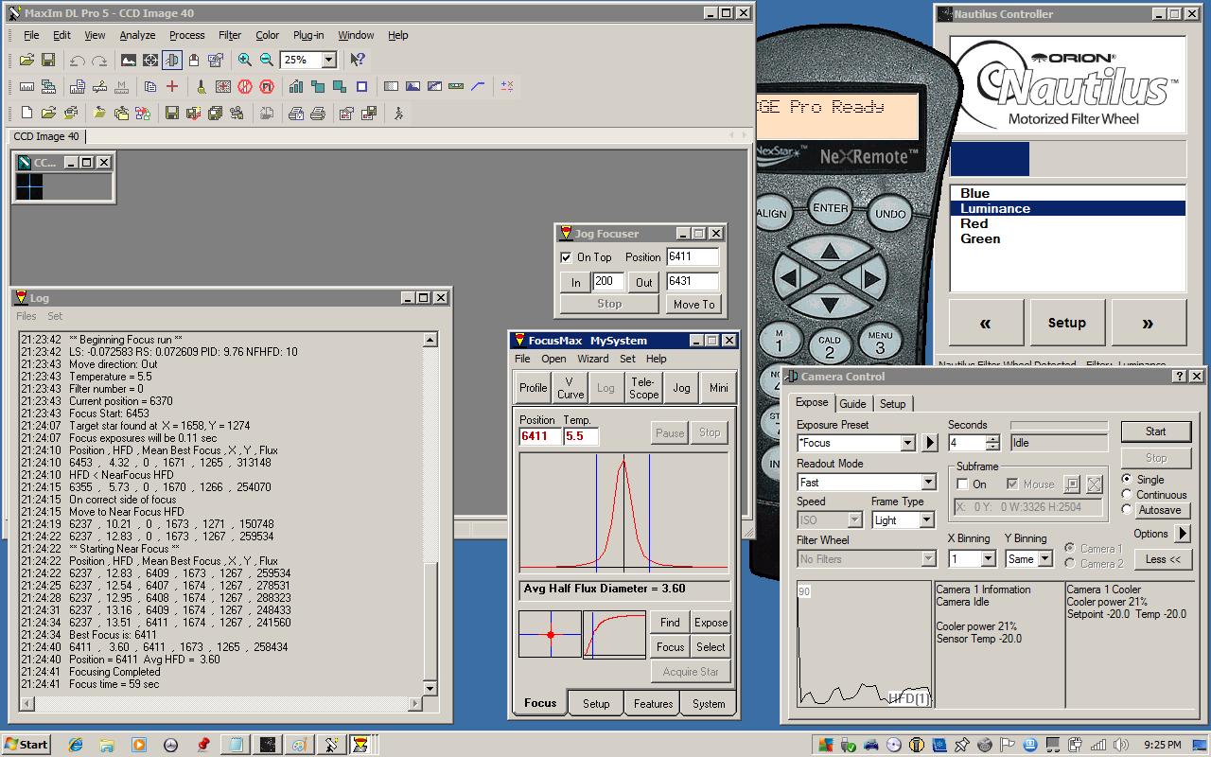Image resolution: width=1211 pixels, height=757 pixels.
Task: Open the Files menu in Log window
Action: click(x=26, y=316)
